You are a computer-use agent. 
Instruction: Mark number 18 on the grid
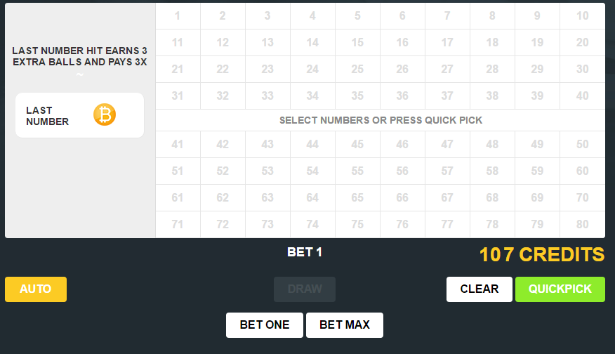492,43
